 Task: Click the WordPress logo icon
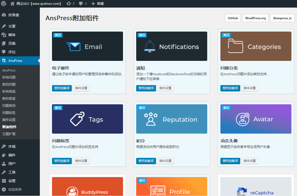point(4,4)
